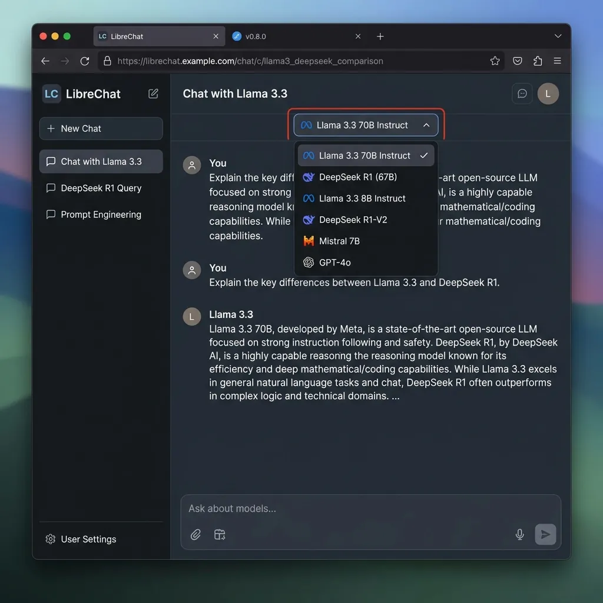Click the browser forward arrow

click(x=65, y=61)
